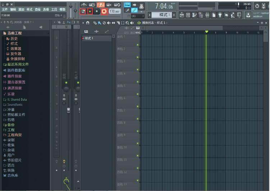Add new pattern with the plus button
This screenshot has height=191, width=270.
tap(174, 15)
